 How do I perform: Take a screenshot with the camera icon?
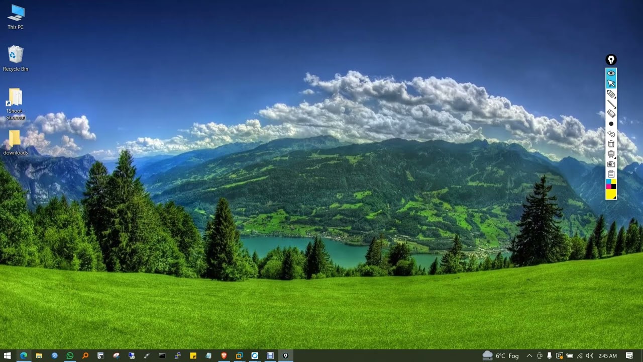click(611, 164)
